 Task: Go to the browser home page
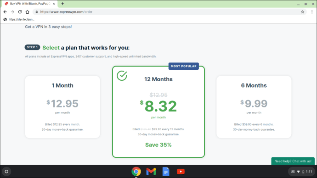(x=27, y=12)
